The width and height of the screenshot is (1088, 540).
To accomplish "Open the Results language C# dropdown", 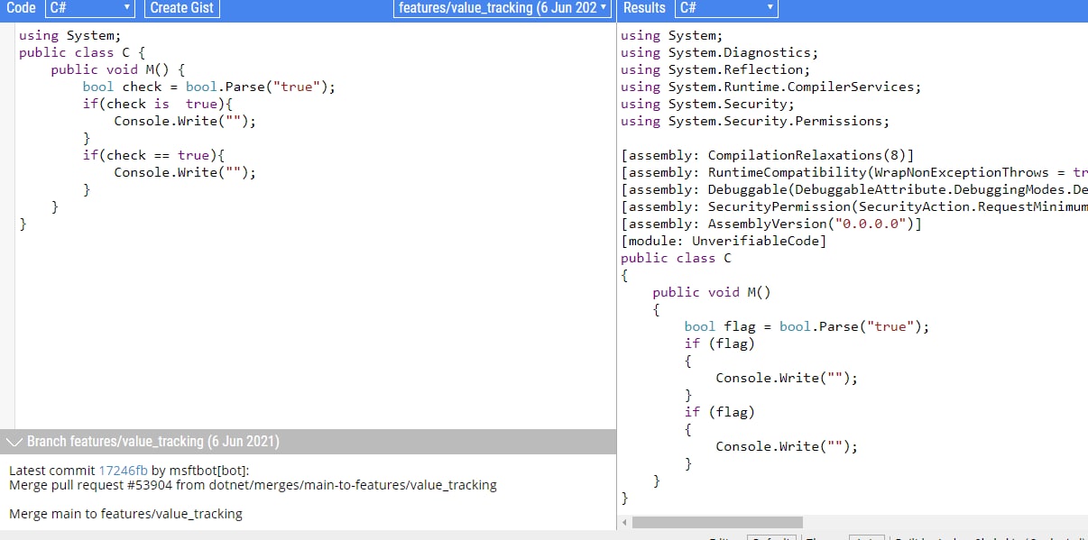I will click(x=727, y=8).
